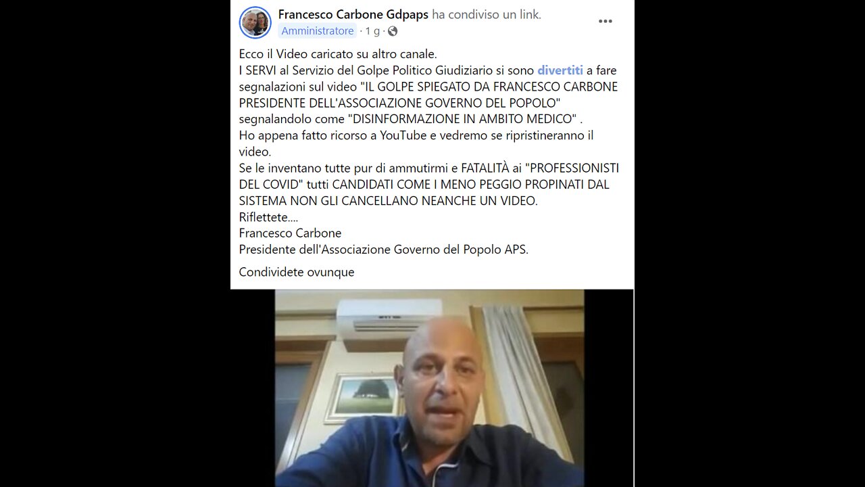Open the shared video thumbnail of the man
Screen dimensions: 865x487
429,388
